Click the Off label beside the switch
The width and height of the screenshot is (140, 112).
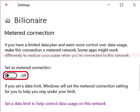click(x=23, y=76)
